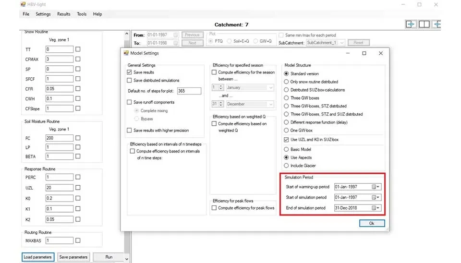Open calendar icon in the From date field
Viewport: 461px width, 263px height.
coord(176,35)
